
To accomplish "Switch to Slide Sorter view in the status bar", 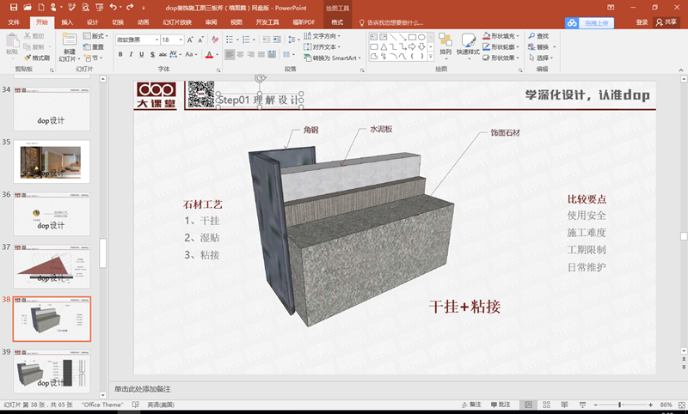I will click(546, 405).
